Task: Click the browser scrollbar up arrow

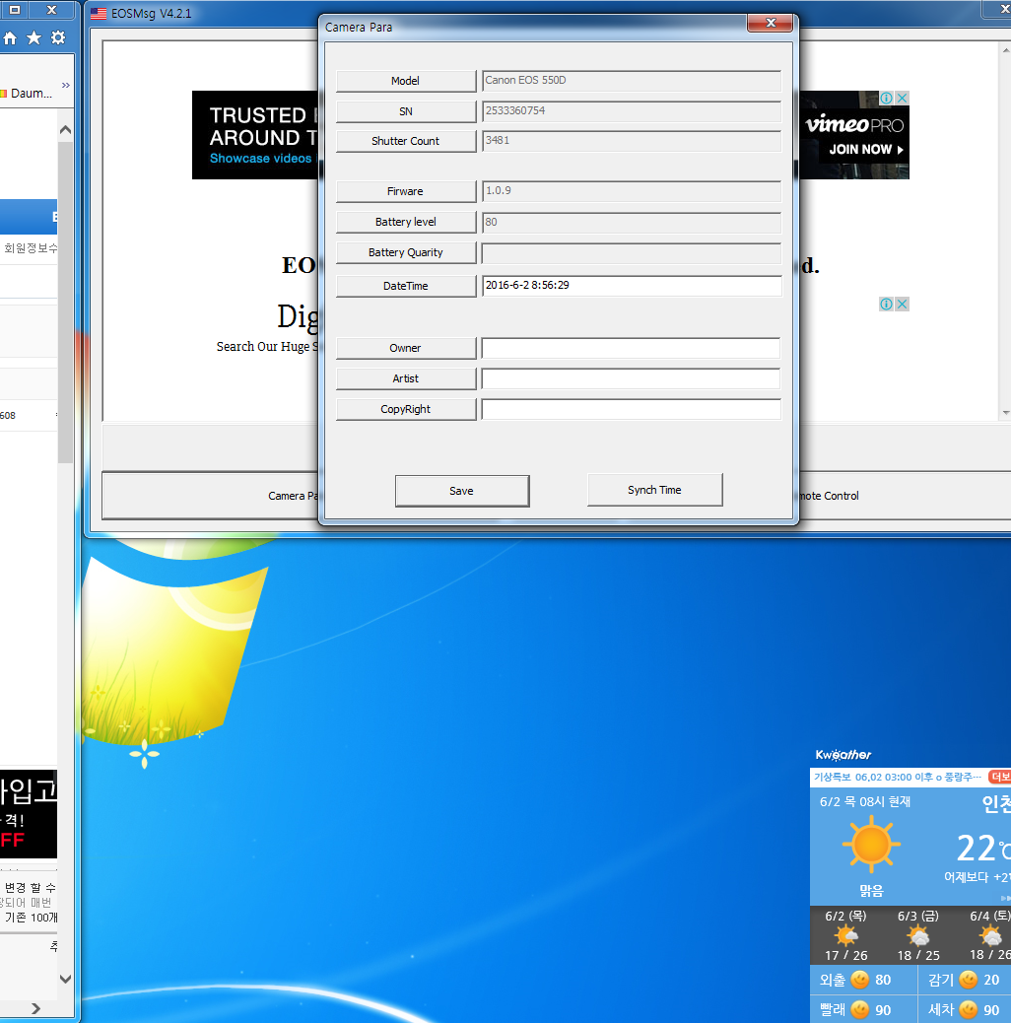Action: (66, 130)
